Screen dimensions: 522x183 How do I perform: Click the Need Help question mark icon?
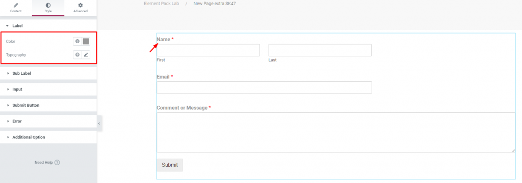pyautogui.click(x=57, y=163)
